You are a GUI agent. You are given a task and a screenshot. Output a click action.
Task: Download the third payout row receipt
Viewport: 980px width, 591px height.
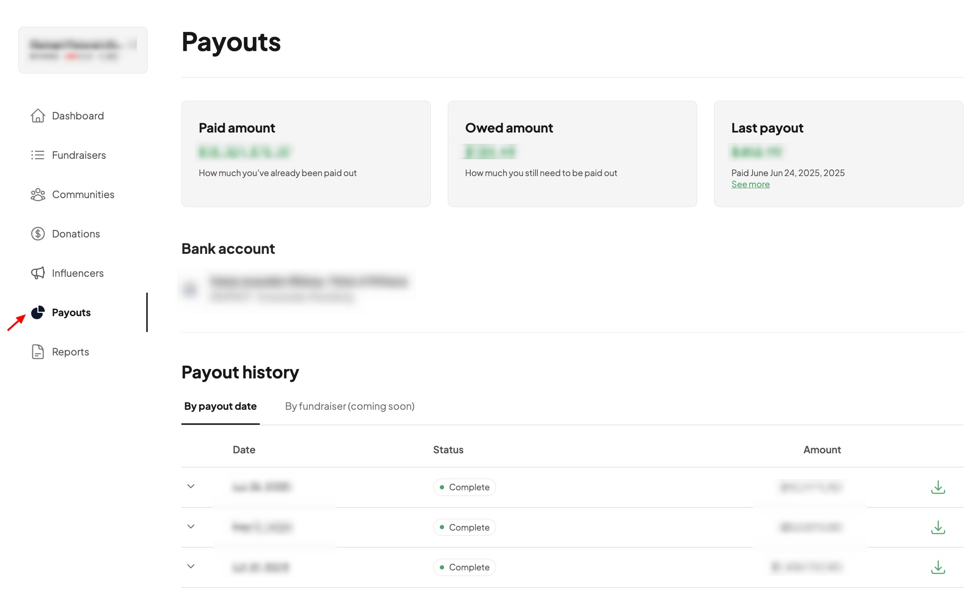pyautogui.click(x=938, y=567)
